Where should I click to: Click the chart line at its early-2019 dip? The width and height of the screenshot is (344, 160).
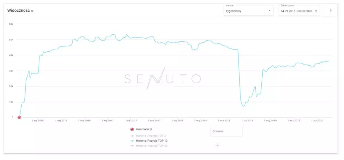(x=244, y=106)
